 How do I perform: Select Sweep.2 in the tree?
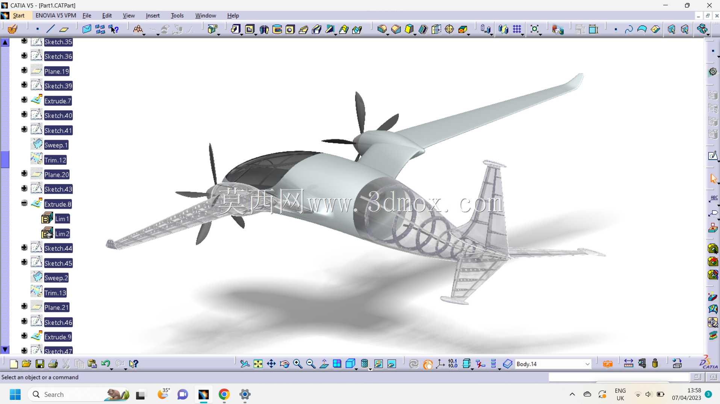point(56,278)
